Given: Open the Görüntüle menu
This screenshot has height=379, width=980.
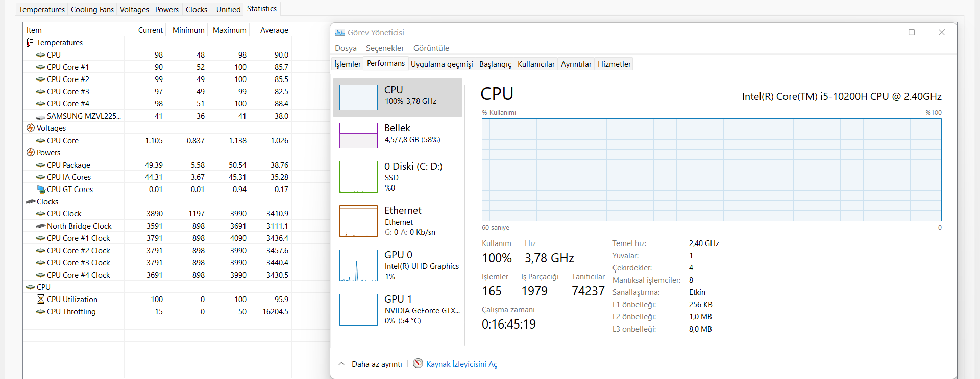Looking at the screenshot, I should point(431,48).
